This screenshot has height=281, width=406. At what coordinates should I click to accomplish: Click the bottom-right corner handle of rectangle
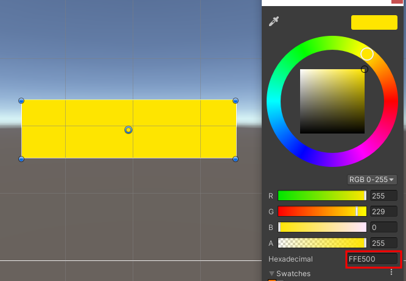tap(236, 159)
